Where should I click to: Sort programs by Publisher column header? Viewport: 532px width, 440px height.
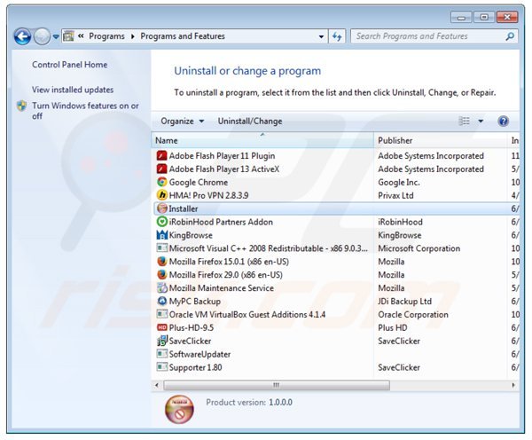439,140
